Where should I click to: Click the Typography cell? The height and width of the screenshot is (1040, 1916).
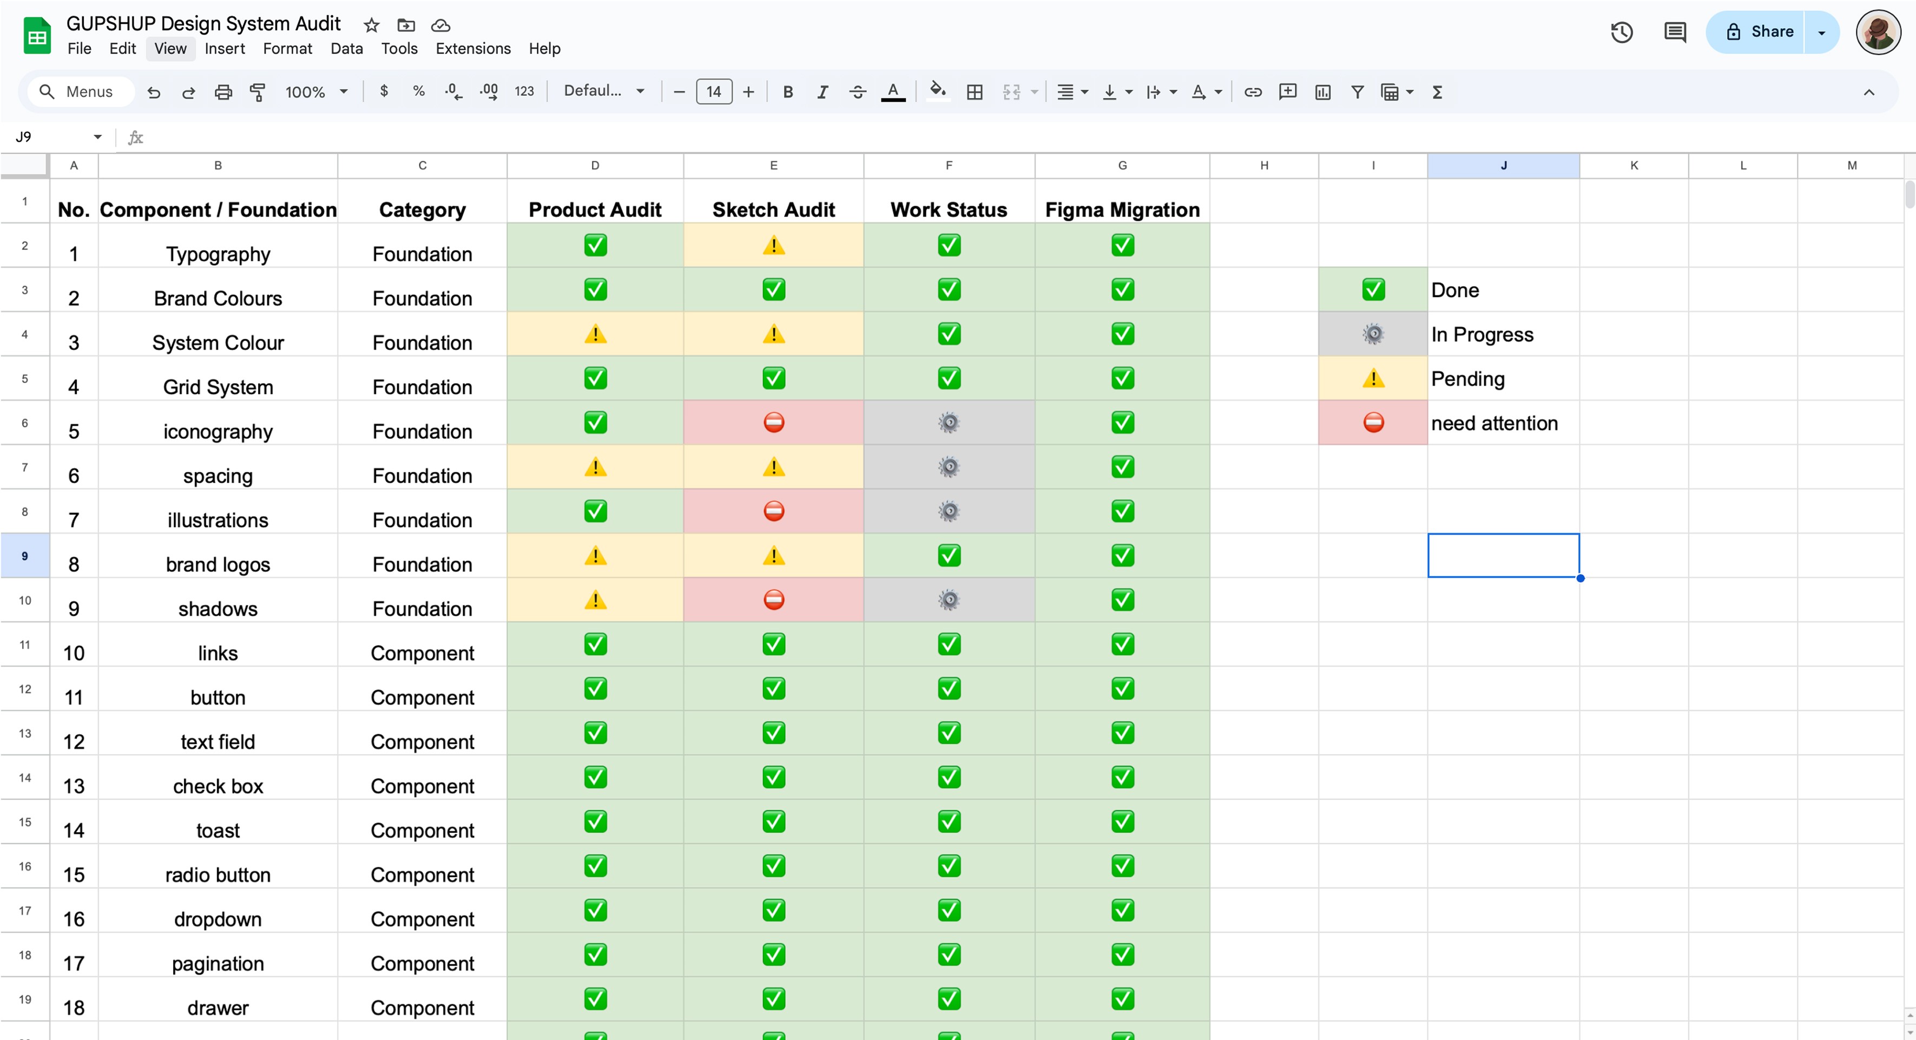pos(218,246)
